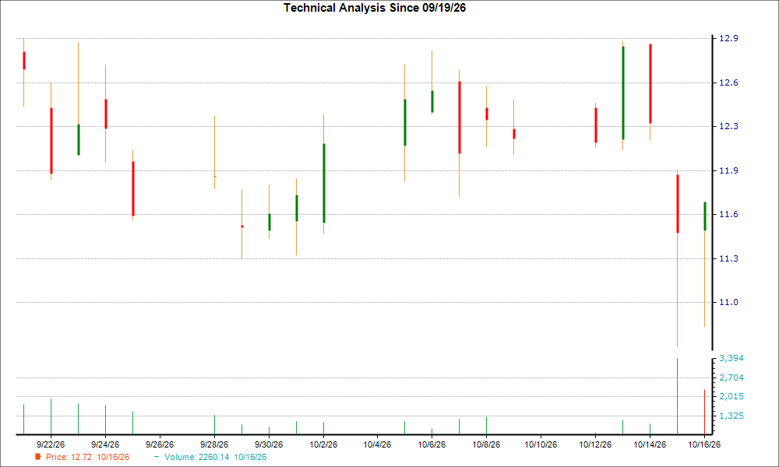Click the 10/6/26 date label
Screen dimensions: 779x467
(432, 444)
